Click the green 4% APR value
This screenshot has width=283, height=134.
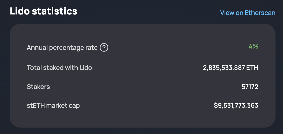click(x=254, y=46)
